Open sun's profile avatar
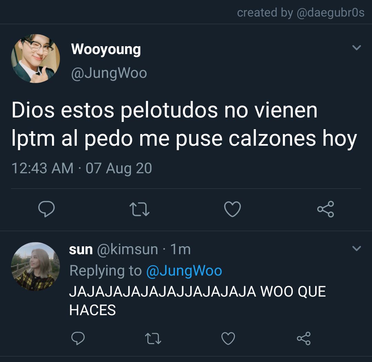This screenshot has height=362, width=372. coord(35,267)
